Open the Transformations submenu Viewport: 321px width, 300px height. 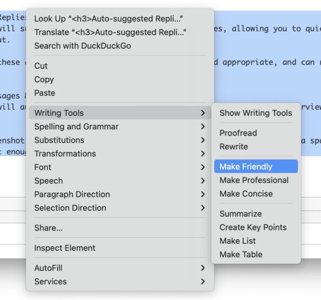coord(65,153)
